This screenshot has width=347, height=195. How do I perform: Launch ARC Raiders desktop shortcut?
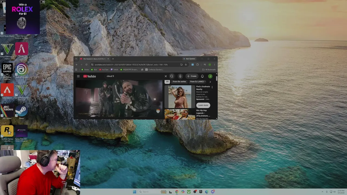coord(7,112)
